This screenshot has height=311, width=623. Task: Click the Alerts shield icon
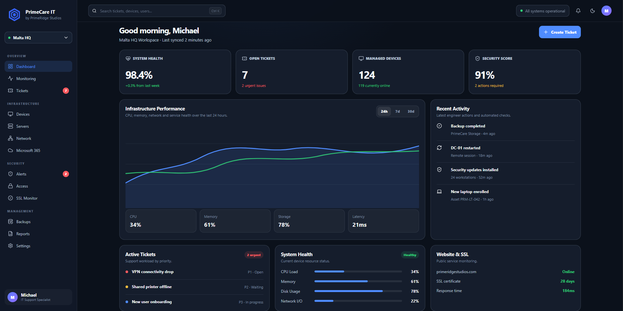coord(10,174)
